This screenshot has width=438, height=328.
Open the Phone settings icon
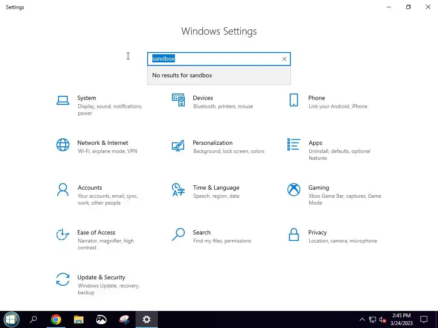[293, 100]
